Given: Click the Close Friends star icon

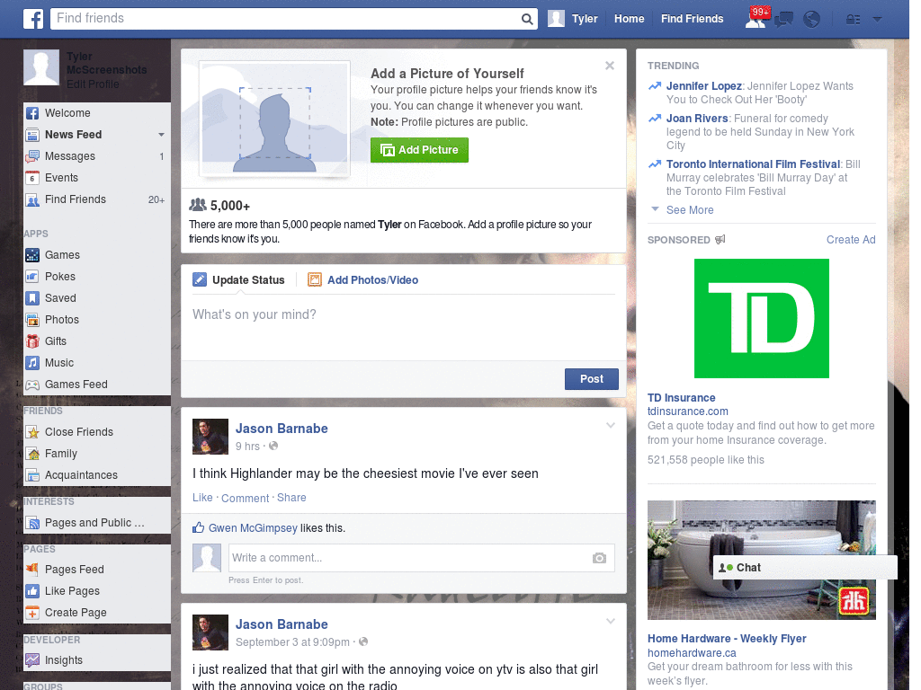Looking at the screenshot, I should coord(32,432).
